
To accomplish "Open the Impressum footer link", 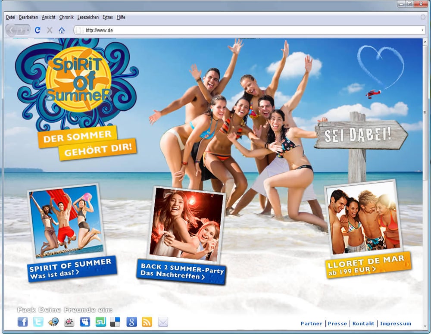I will (x=396, y=324).
